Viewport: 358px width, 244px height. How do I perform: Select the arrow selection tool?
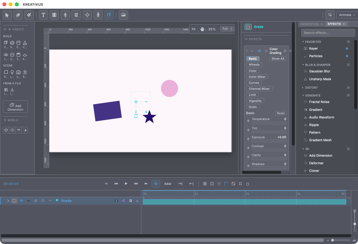(x=7, y=15)
